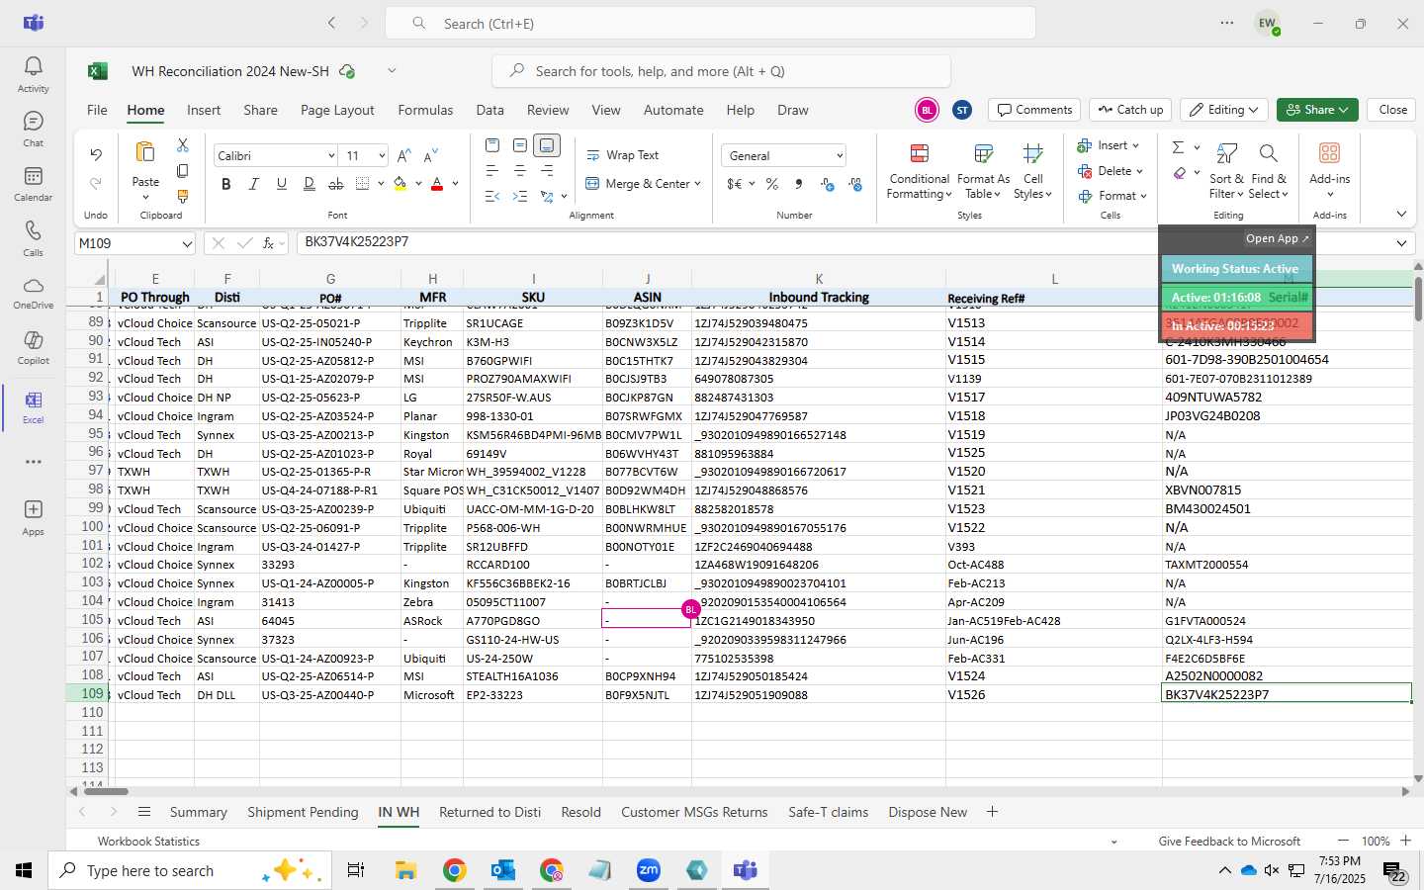Open Teams Calendar
Image resolution: width=1424 pixels, height=890 pixels.
coord(33,183)
